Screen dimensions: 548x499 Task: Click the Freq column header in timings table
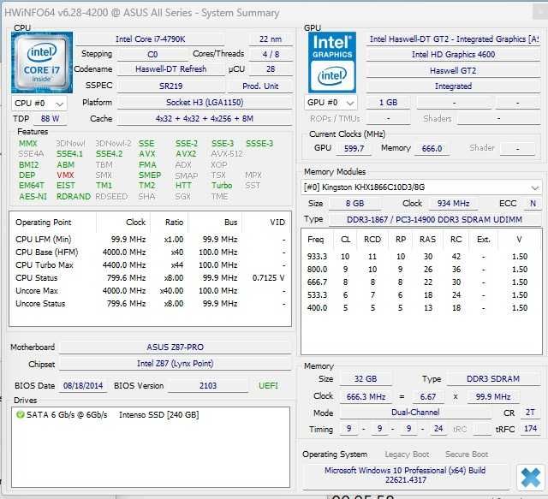316,240
